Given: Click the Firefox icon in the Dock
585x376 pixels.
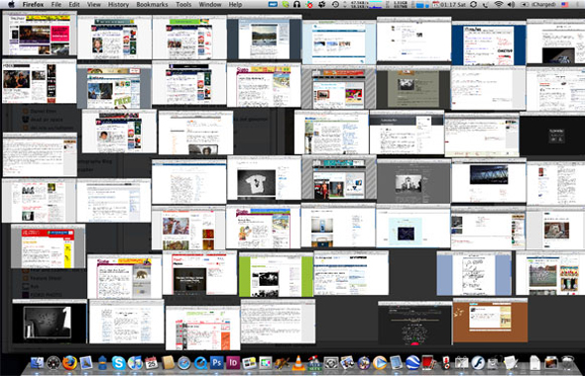Looking at the screenshot, I should click(69, 362).
